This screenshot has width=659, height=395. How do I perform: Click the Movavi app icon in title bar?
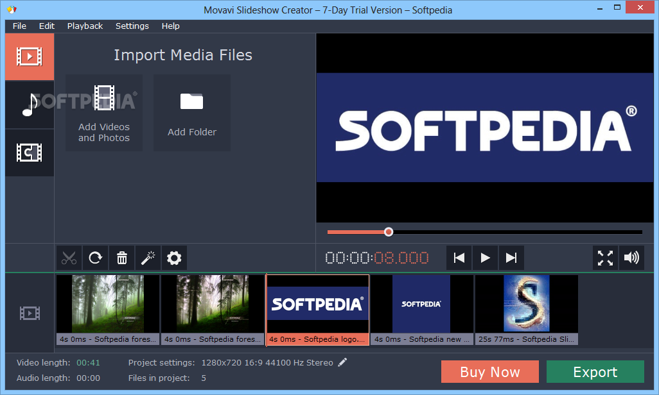(x=12, y=9)
